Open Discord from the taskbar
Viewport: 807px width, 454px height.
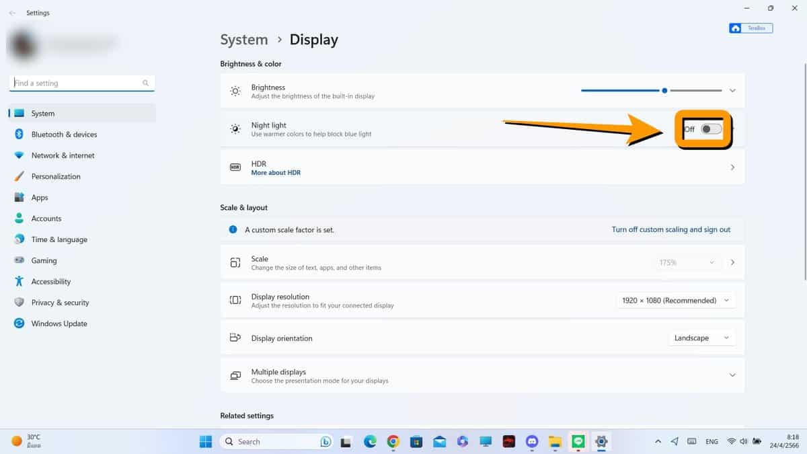pyautogui.click(x=531, y=441)
